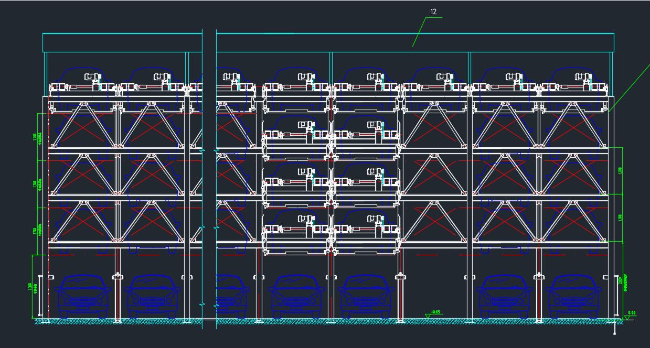Click the rightmost ground-level blue car
The image size is (650, 348).
pyautogui.click(x=573, y=297)
